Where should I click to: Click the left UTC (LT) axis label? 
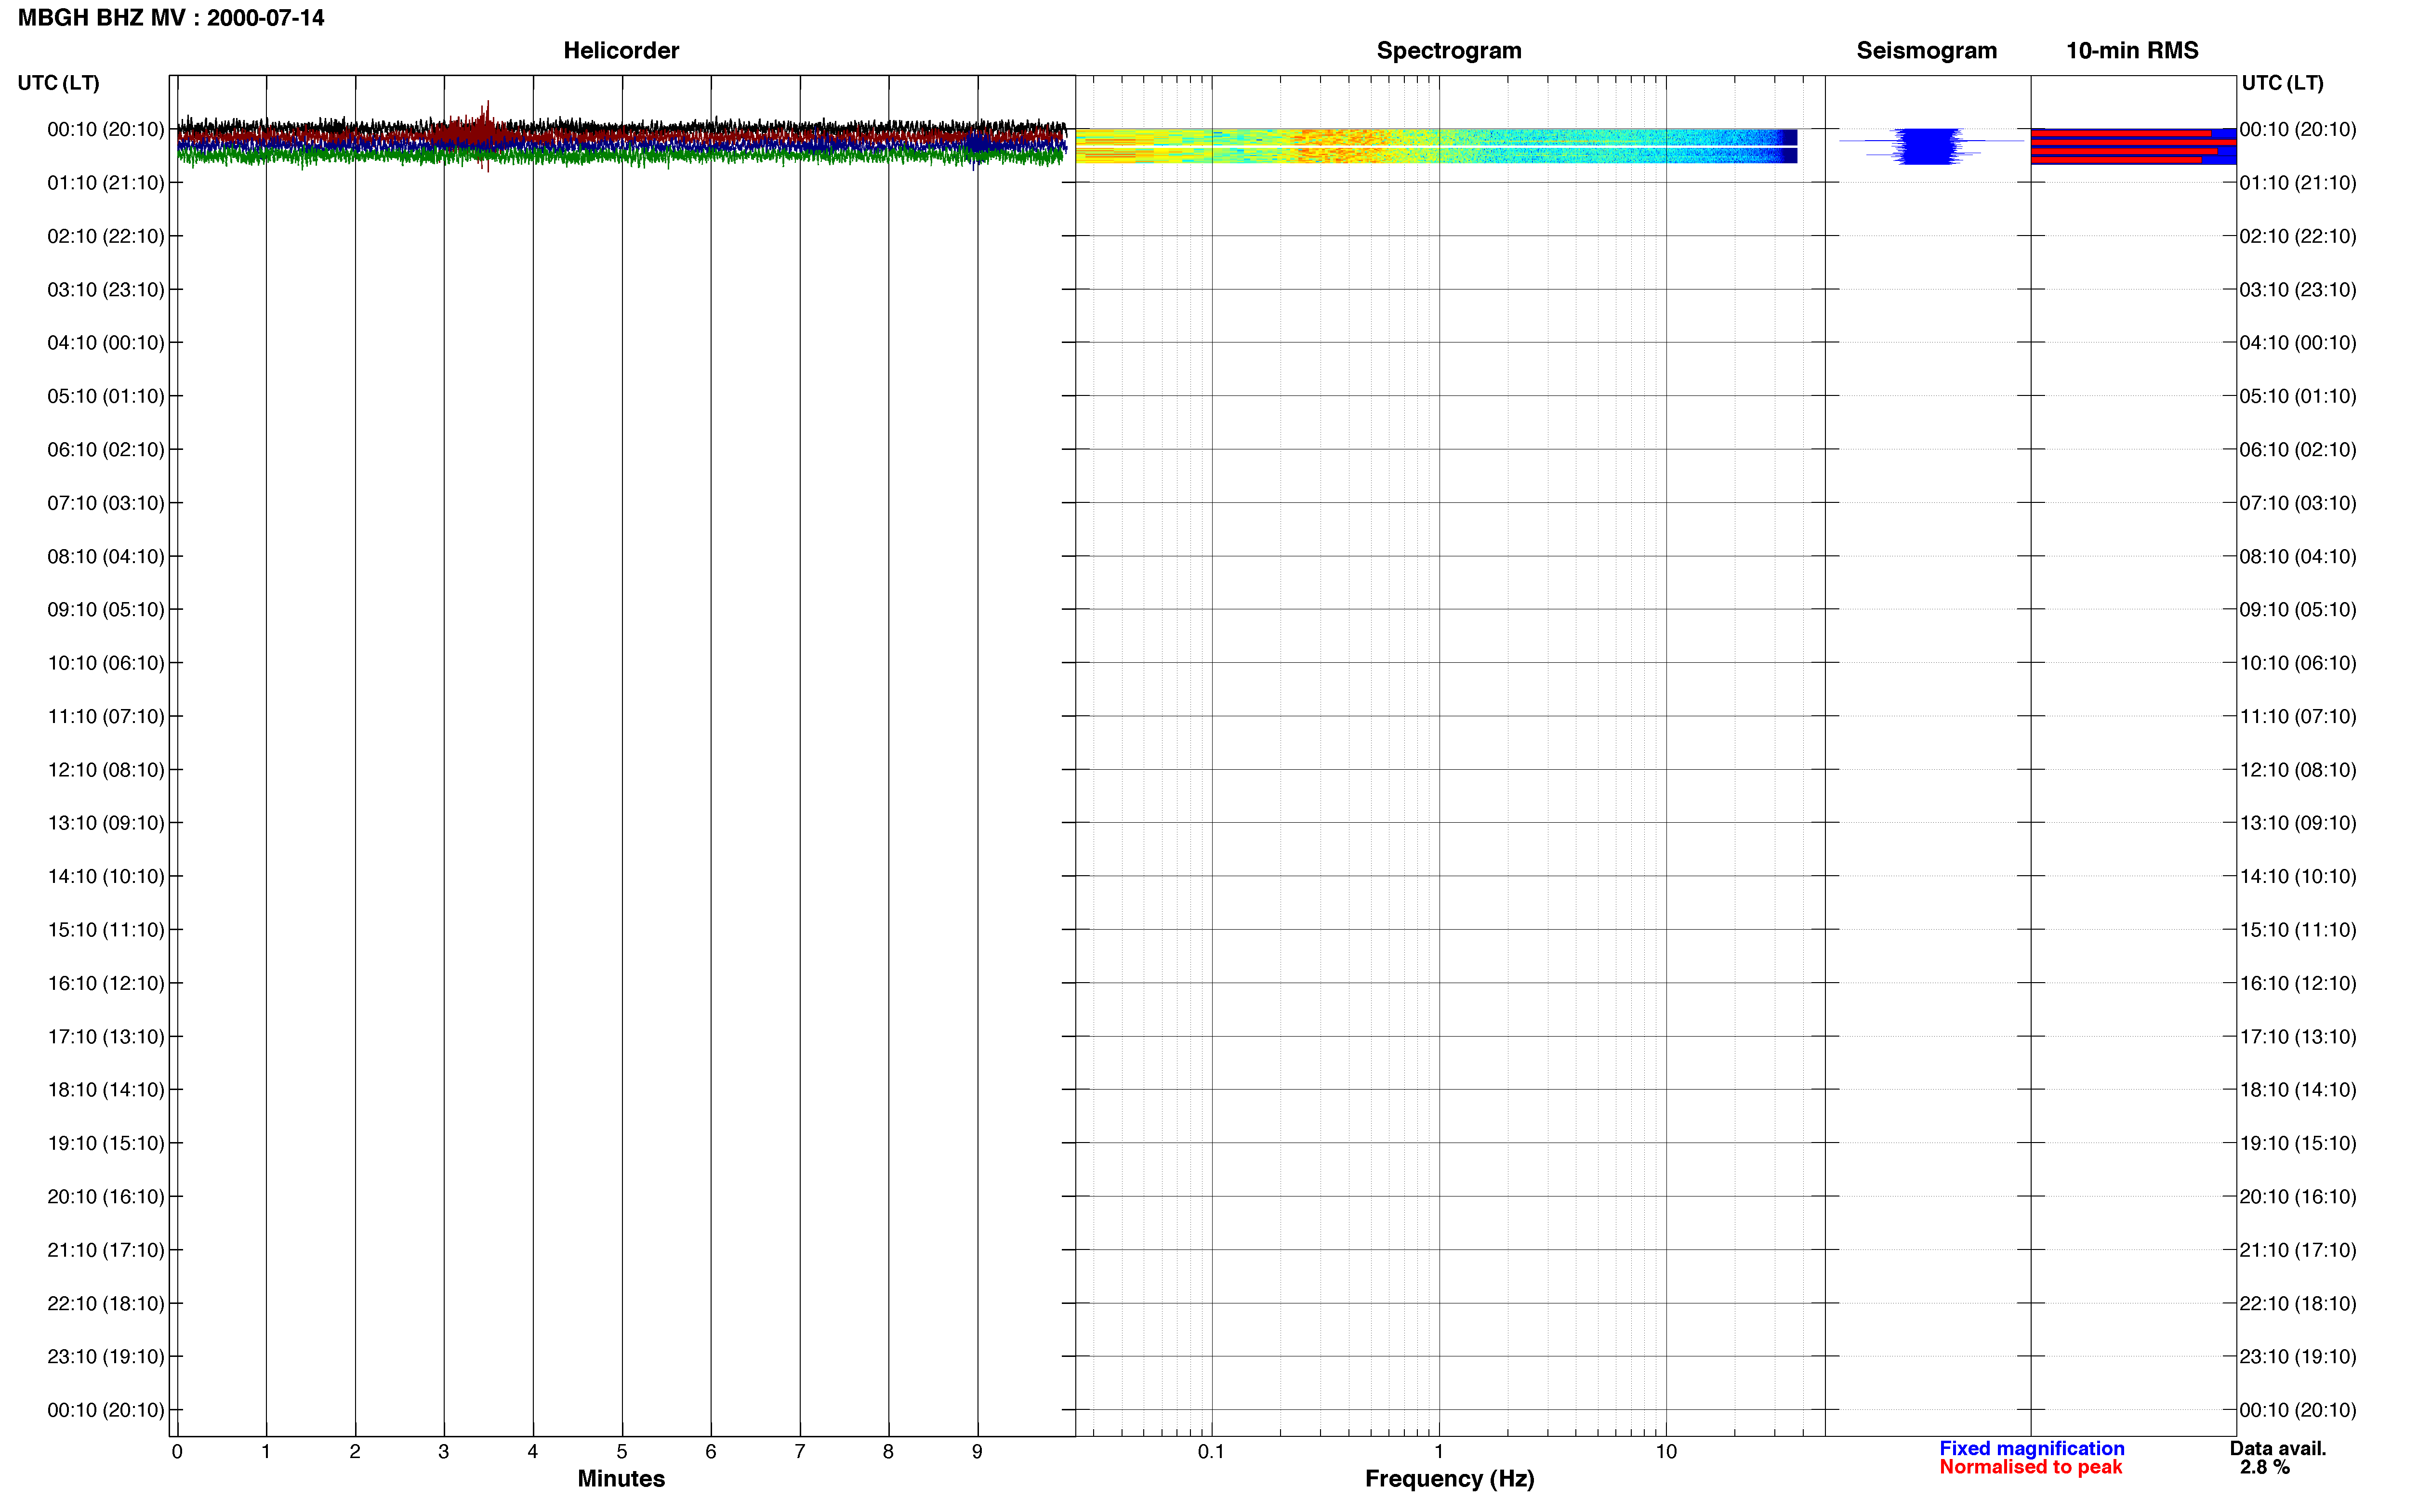tap(59, 83)
